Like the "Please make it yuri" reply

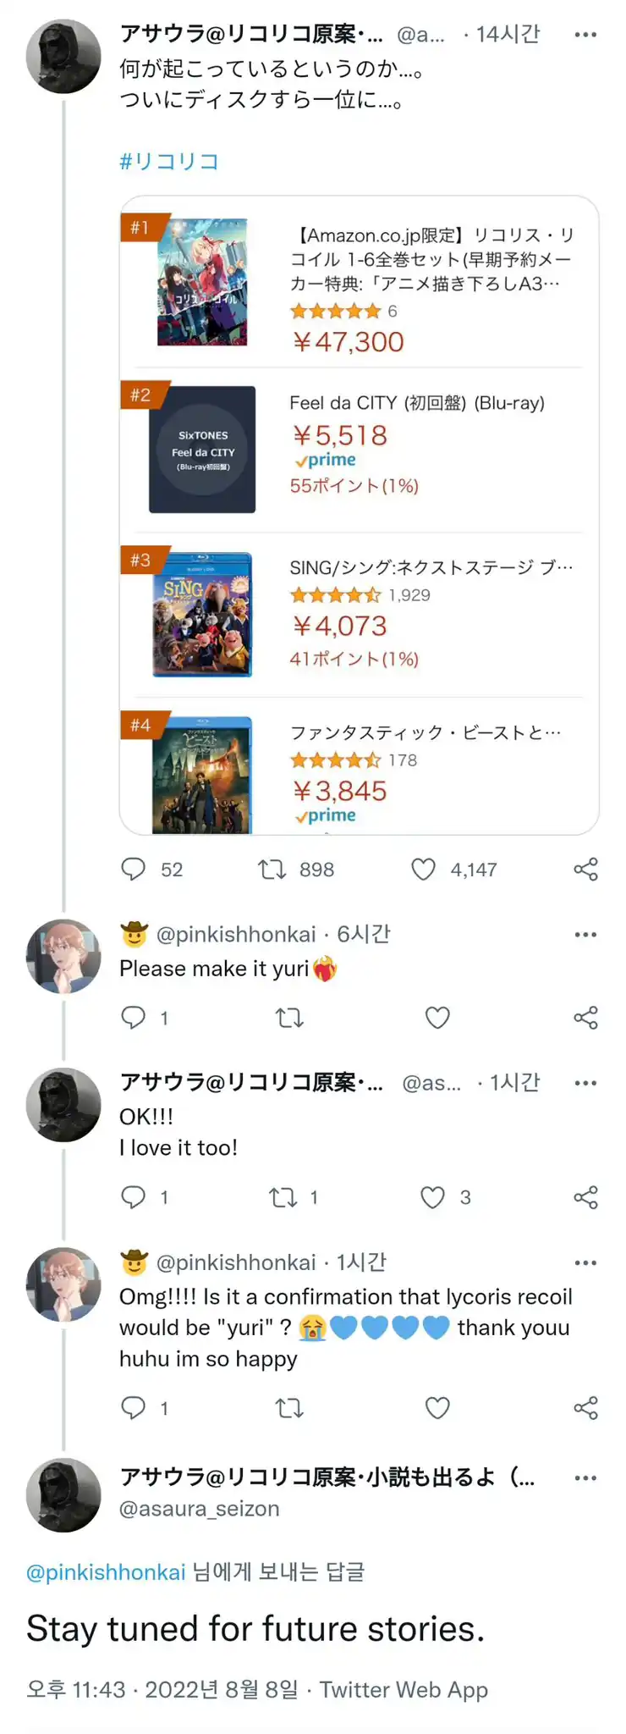point(437,1018)
